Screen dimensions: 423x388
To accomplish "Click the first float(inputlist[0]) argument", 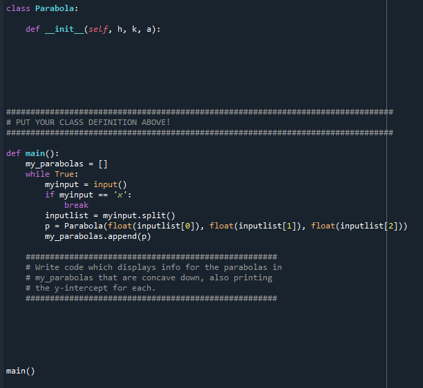I will click(x=153, y=226).
